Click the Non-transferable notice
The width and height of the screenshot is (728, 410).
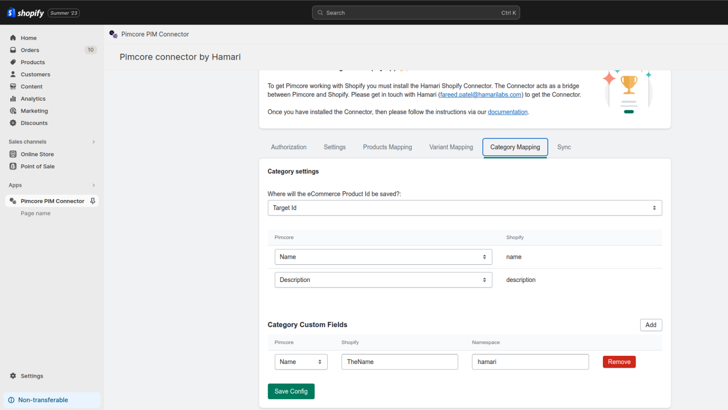point(52,400)
